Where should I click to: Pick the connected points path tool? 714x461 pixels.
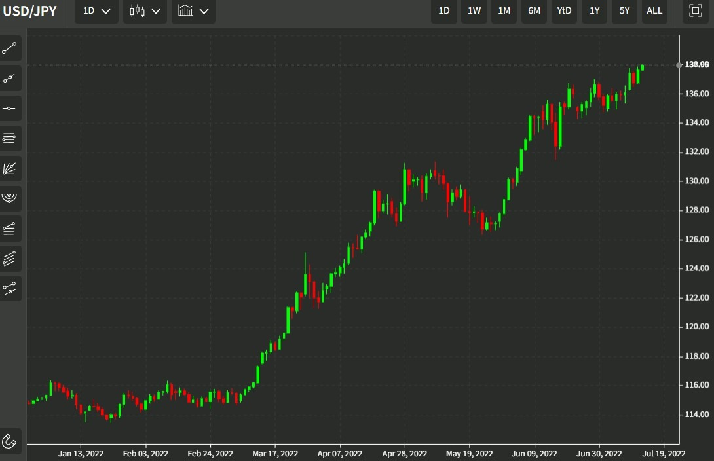pyautogui.click(x=10, y=289)
